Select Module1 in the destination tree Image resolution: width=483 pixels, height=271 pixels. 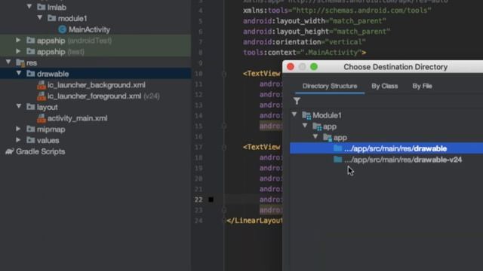[x=327, y=115]
